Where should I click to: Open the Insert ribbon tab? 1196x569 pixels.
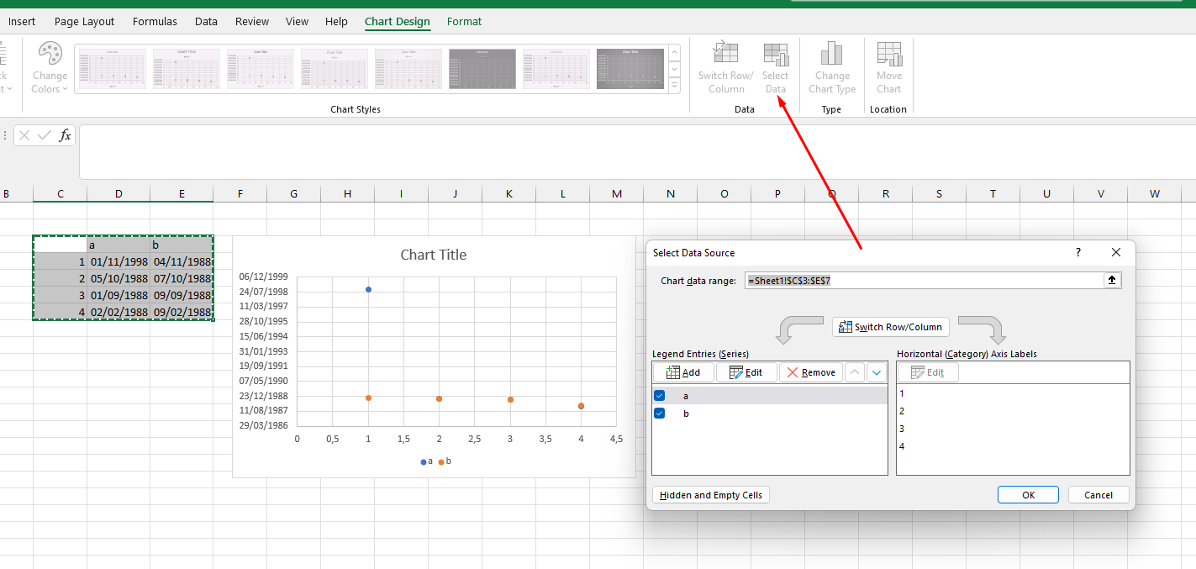(22, 22)
